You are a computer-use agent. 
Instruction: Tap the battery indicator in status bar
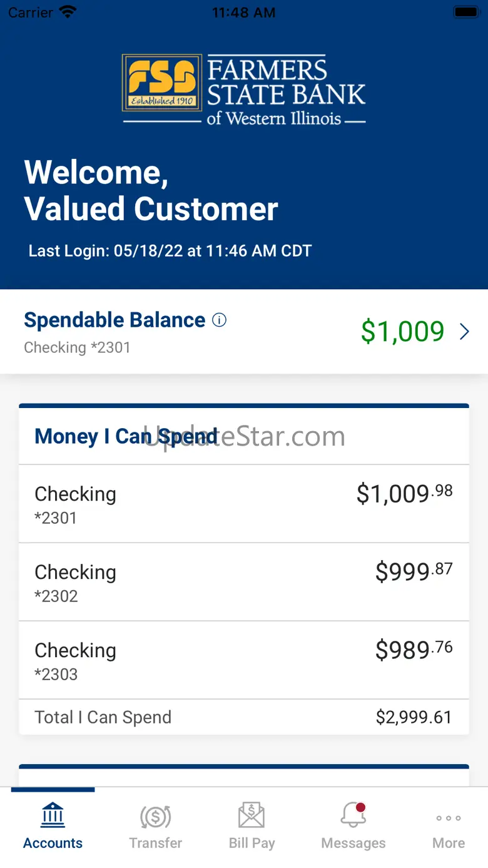pos(466,12)
